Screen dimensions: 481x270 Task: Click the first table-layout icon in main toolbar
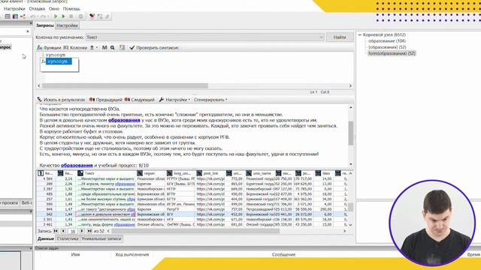click(8, 16)
